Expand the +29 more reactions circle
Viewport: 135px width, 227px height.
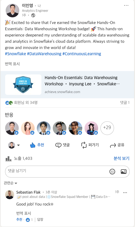(x=107, y=128)
